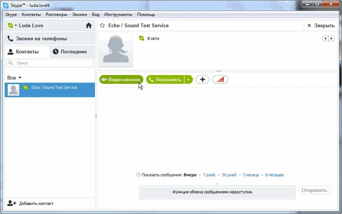The height and width of the screenshot is (214, 342).
Task: Switch to the Последние tab
Action: (73, 52)
